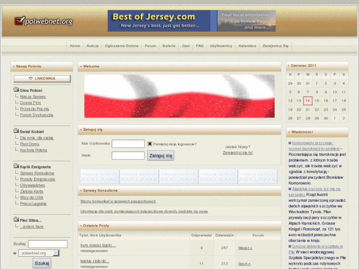Open the Zarejestruj Się menu item
The height and width of the screenshot is (269, 359).
[x=276, y=46]
